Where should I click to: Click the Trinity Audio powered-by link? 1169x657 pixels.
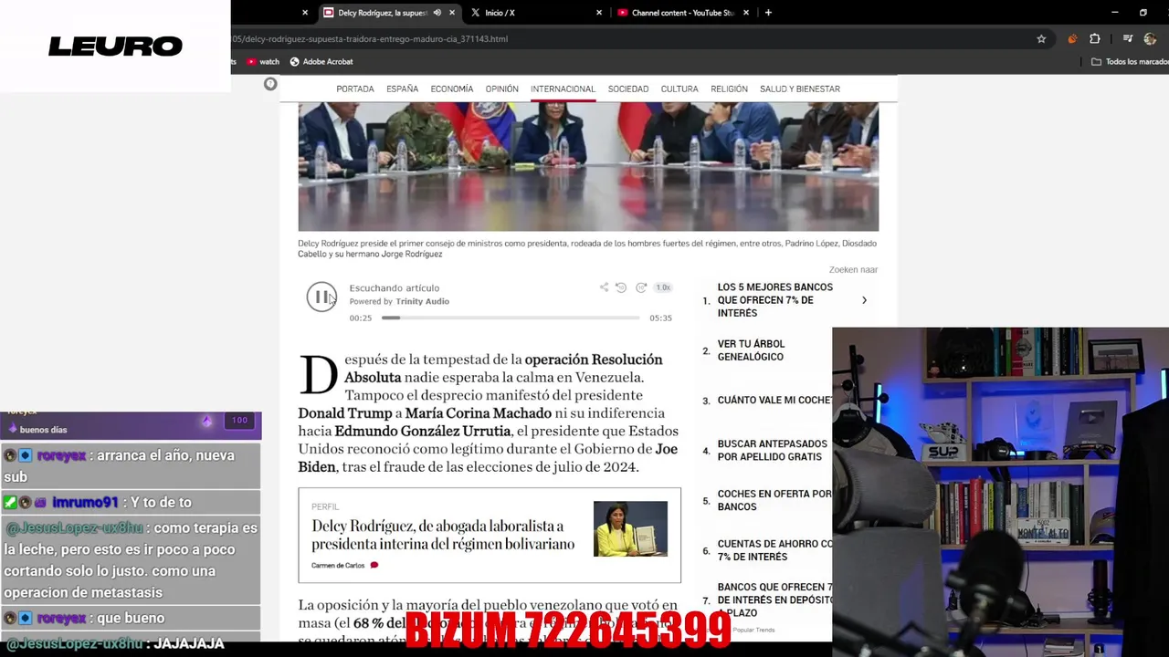point(422,301)
